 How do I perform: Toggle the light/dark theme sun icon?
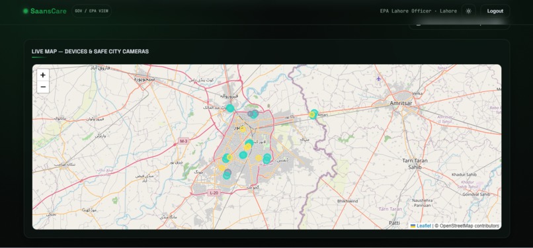pos(468,11)
